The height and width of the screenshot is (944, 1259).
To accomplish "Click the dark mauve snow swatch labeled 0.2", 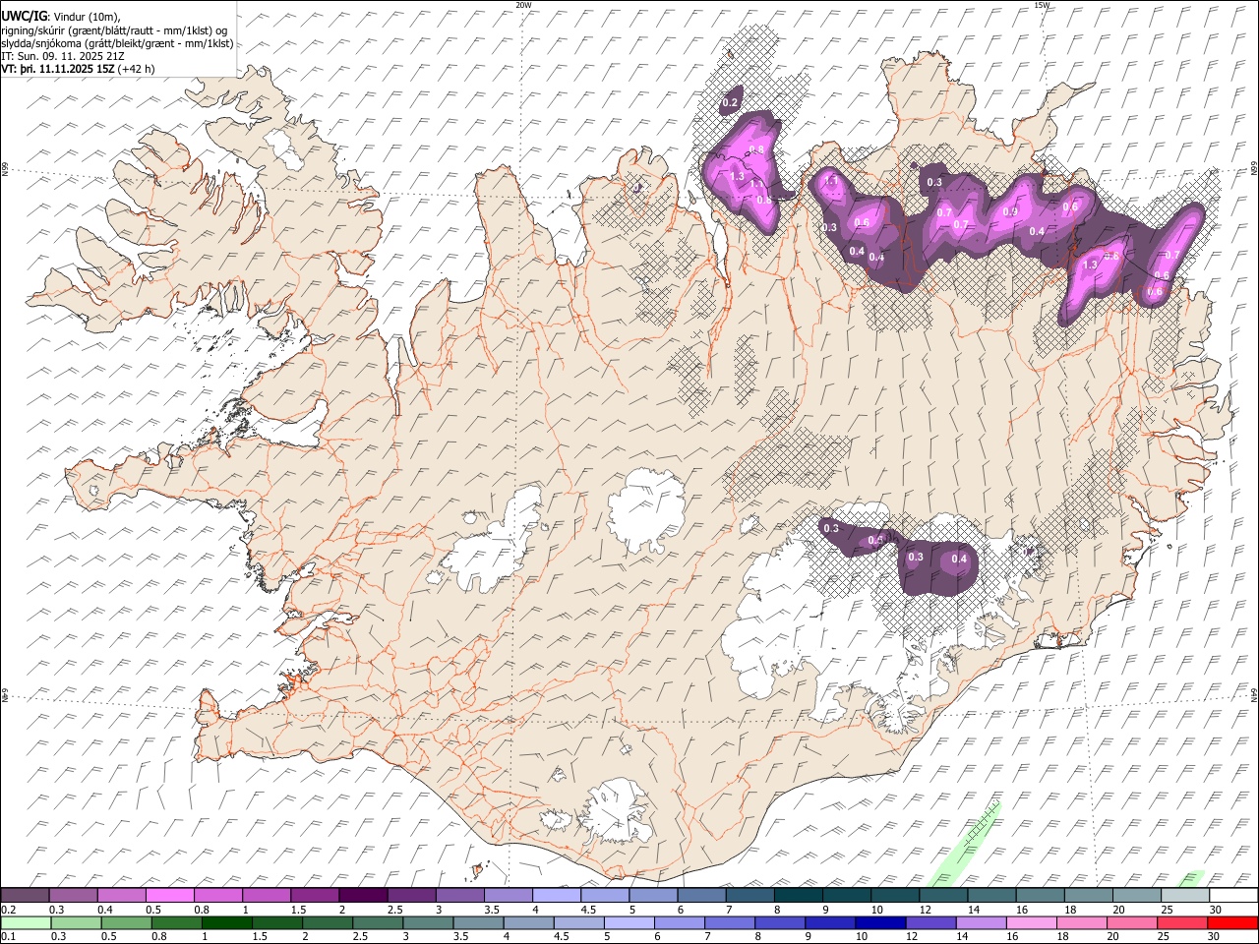I will click(25, 895).
